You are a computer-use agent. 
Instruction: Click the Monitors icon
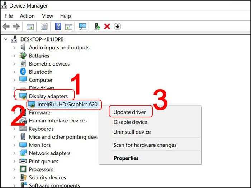(23, 145)
